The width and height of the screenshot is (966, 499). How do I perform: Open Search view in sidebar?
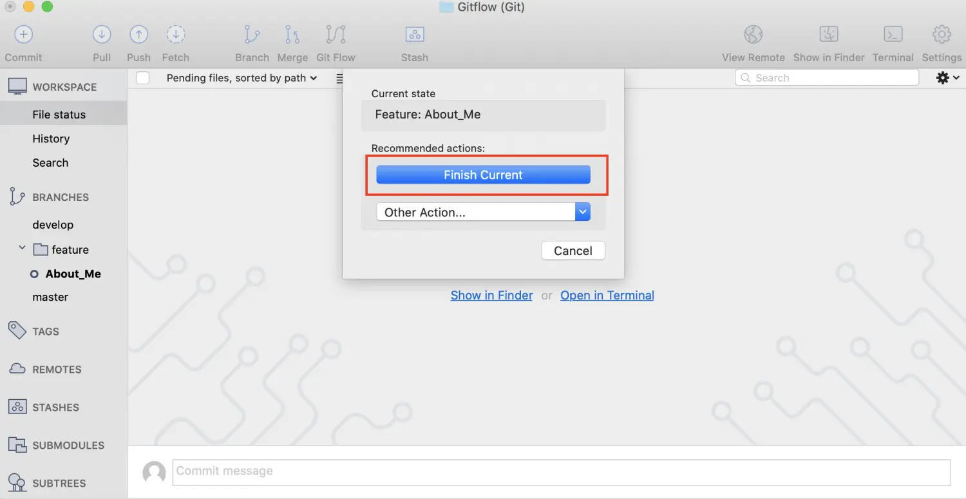click(x=50, y=163)
